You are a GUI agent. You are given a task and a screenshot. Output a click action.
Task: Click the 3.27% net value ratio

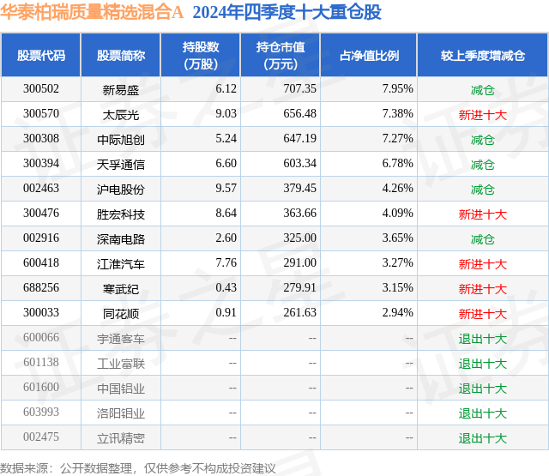(x=398, y=262)
